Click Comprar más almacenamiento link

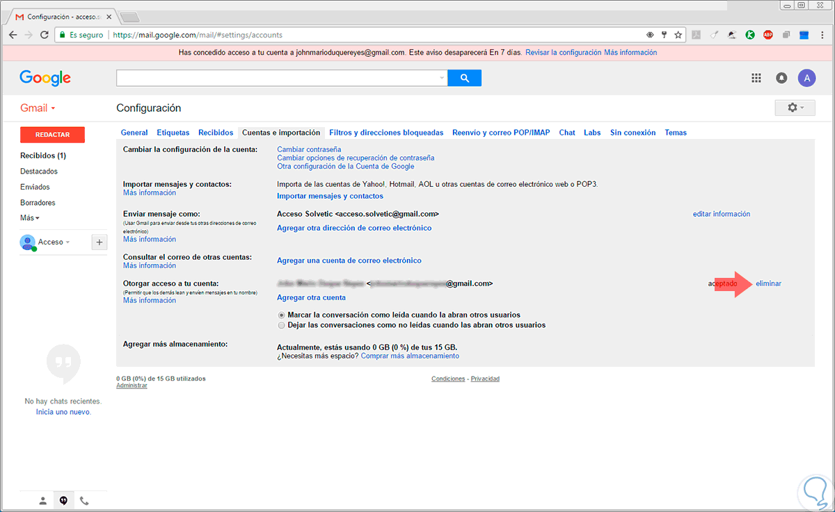(410, 356)
